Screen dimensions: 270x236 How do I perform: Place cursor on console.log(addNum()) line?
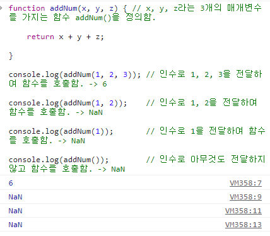pyautogui.click(x=59, y=160)
